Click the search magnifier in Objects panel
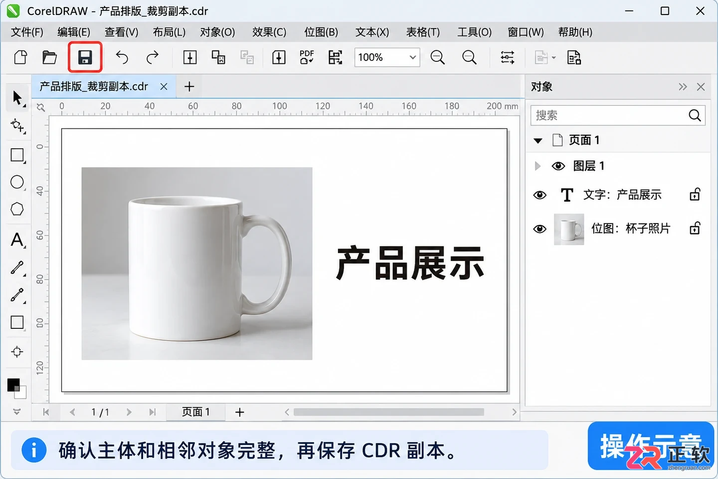Image resolution: width=718 pixels, height=479 pixels. tap(695, 116)
